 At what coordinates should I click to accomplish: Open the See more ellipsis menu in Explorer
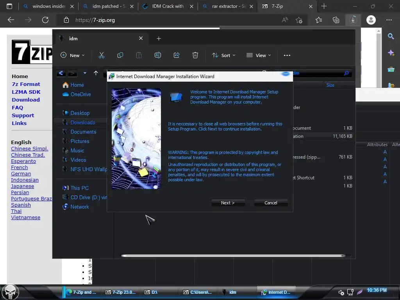287,55
